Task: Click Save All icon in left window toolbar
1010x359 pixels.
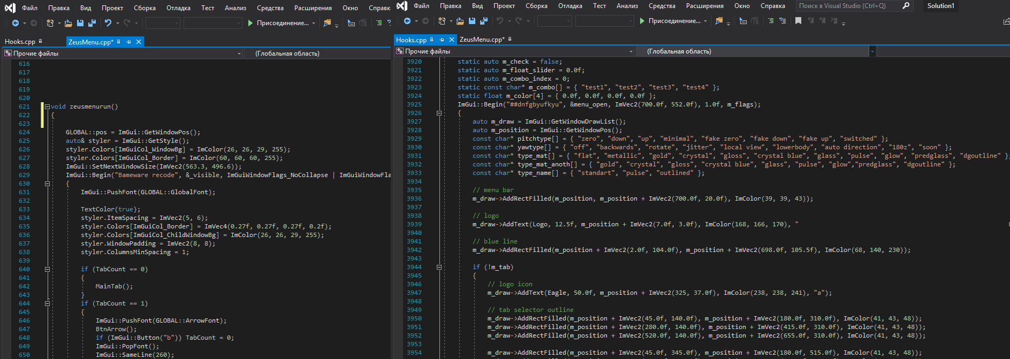Action: click(x=92, y=23)
